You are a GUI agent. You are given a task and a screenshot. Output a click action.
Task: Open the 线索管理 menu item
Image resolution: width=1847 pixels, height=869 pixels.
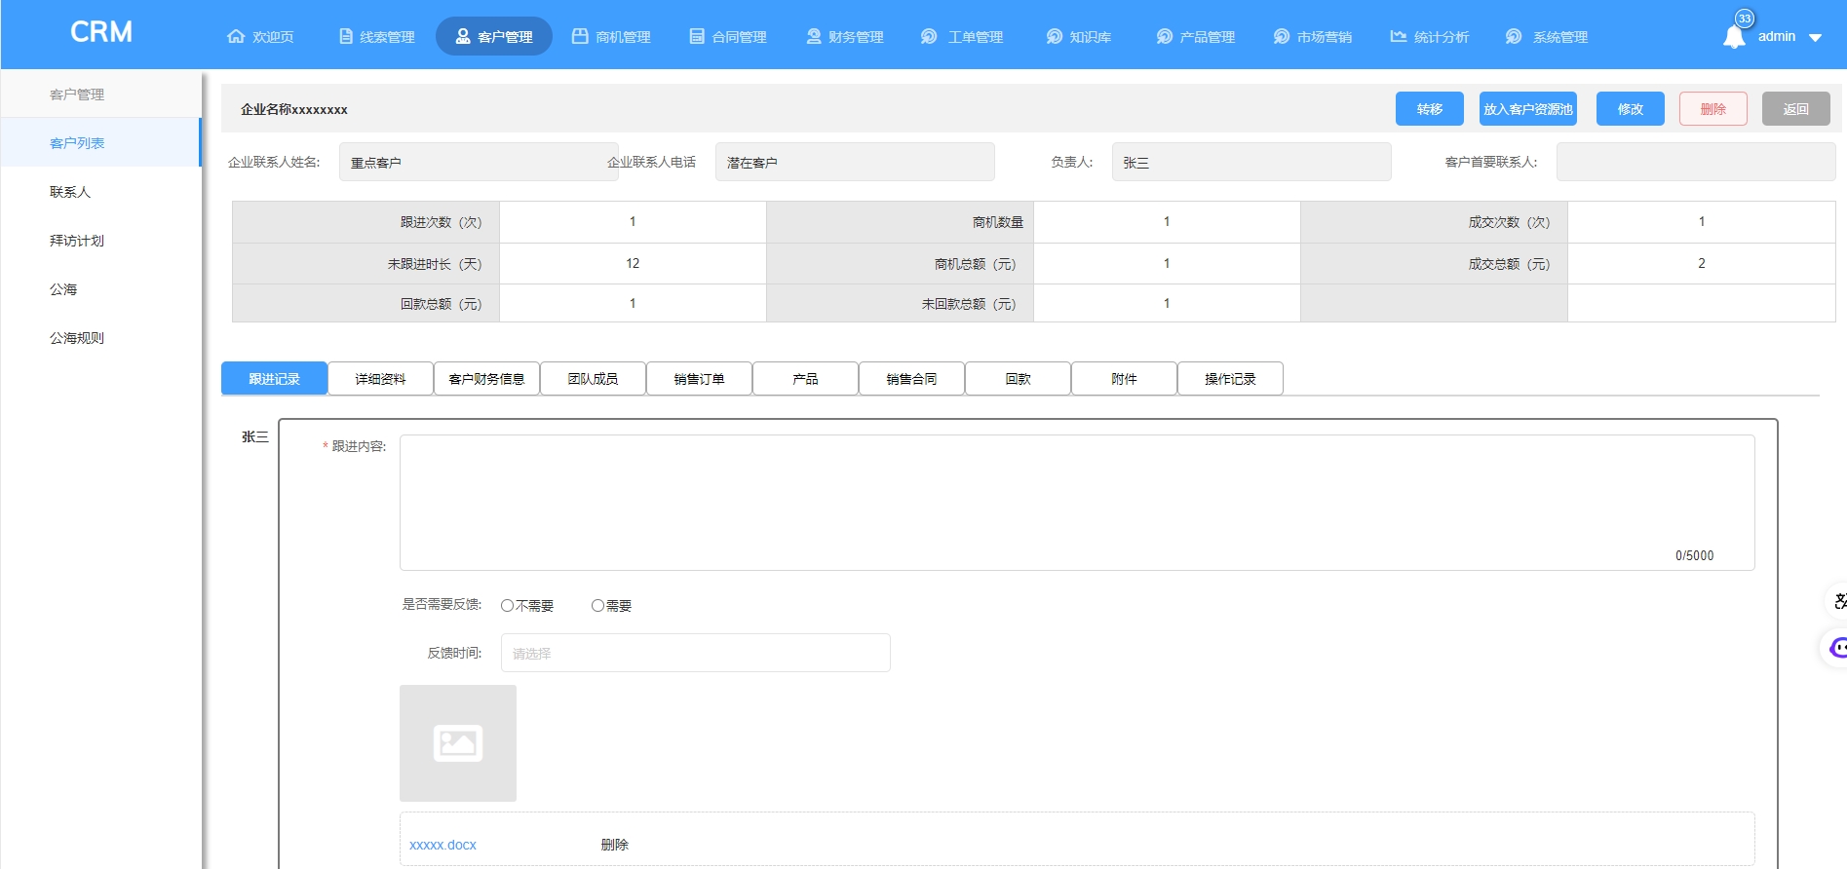point(377,36)
